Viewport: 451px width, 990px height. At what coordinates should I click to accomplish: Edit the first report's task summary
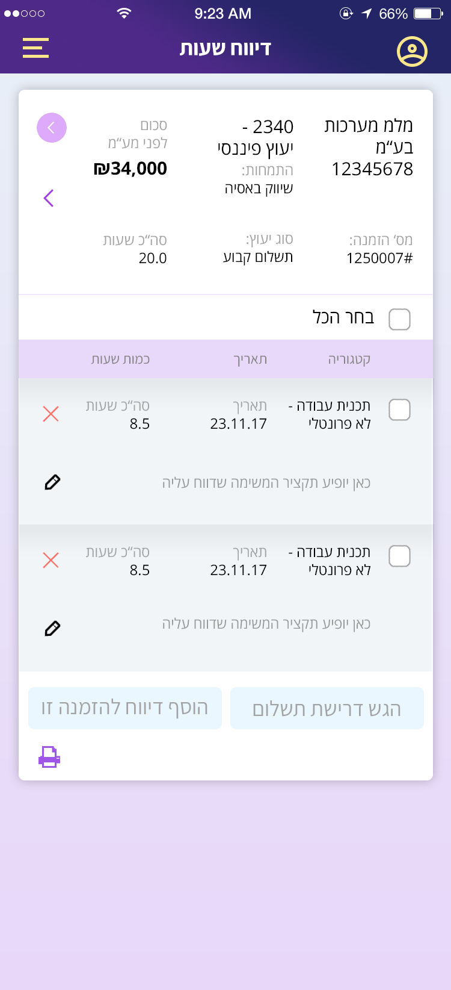pos(52,482)
